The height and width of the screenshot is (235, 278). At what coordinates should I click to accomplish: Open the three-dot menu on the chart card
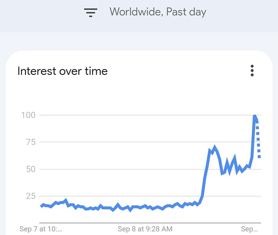[252, 71]
